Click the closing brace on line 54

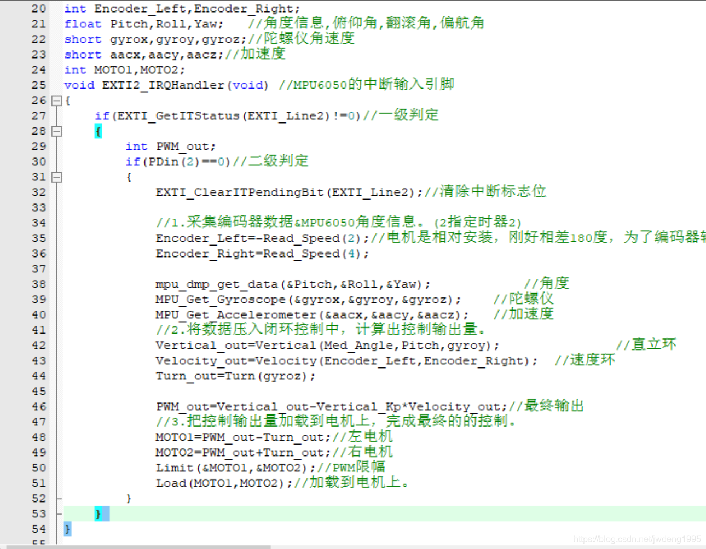(67, 529)
